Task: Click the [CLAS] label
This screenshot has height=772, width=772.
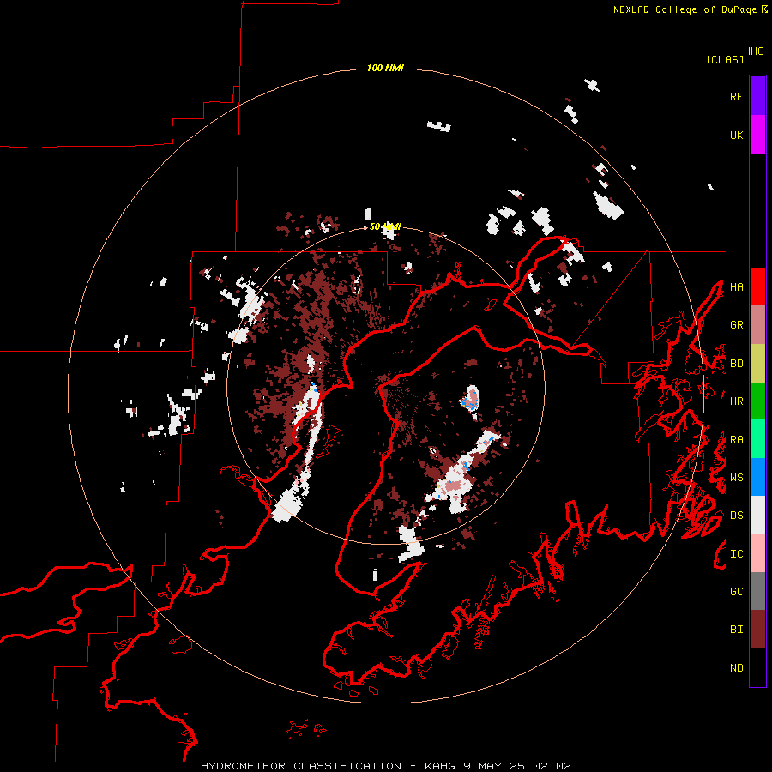Action: (x=725, y=59)
